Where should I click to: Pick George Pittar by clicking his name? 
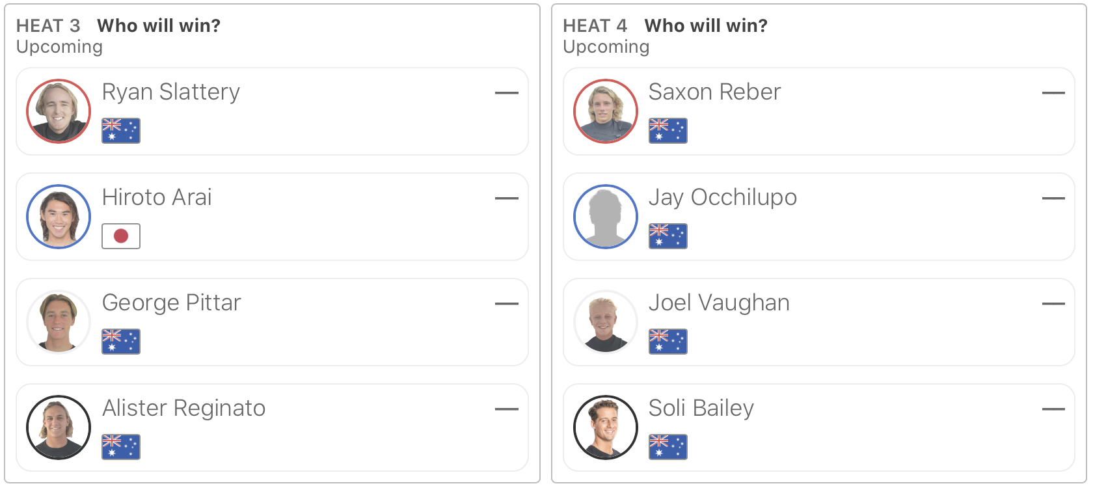(x=172, y=303)
